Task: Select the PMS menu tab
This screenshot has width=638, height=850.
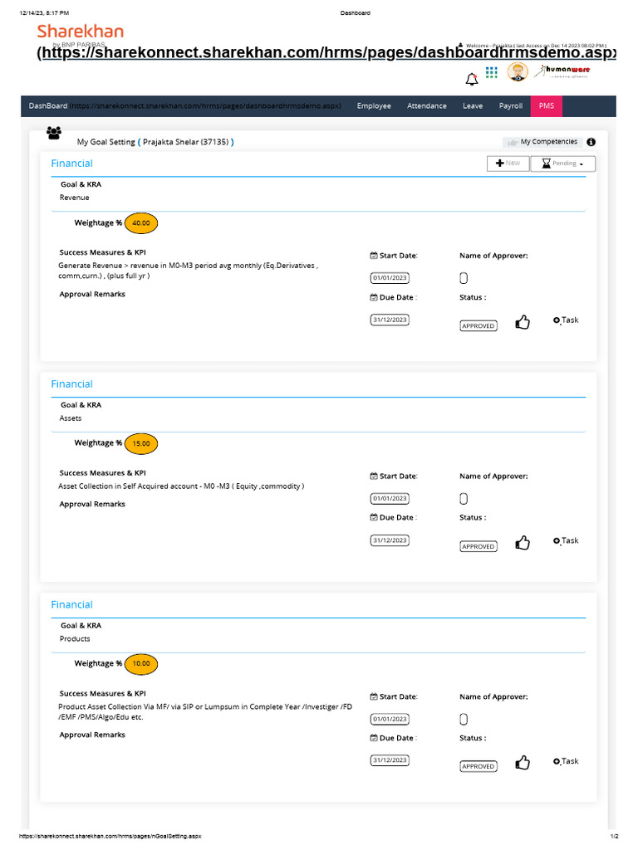Action: pyautogui.click(x=547, y=106)
